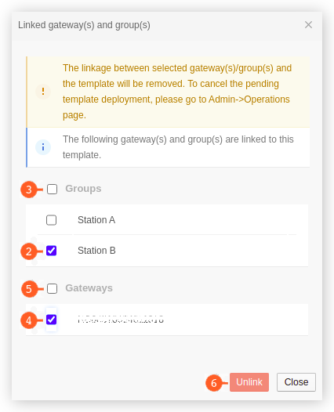Click the orange step 4 marker
This screenshot has width=334, height=412.
[29, 320]
